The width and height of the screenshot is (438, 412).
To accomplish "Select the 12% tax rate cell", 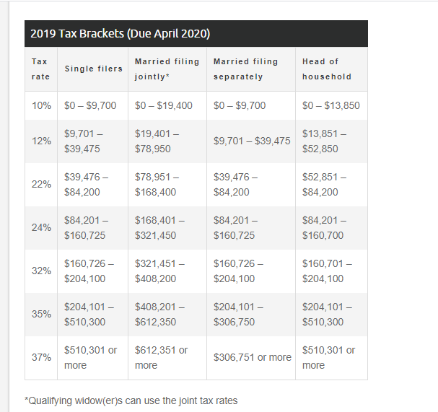I will click(42, 141).
